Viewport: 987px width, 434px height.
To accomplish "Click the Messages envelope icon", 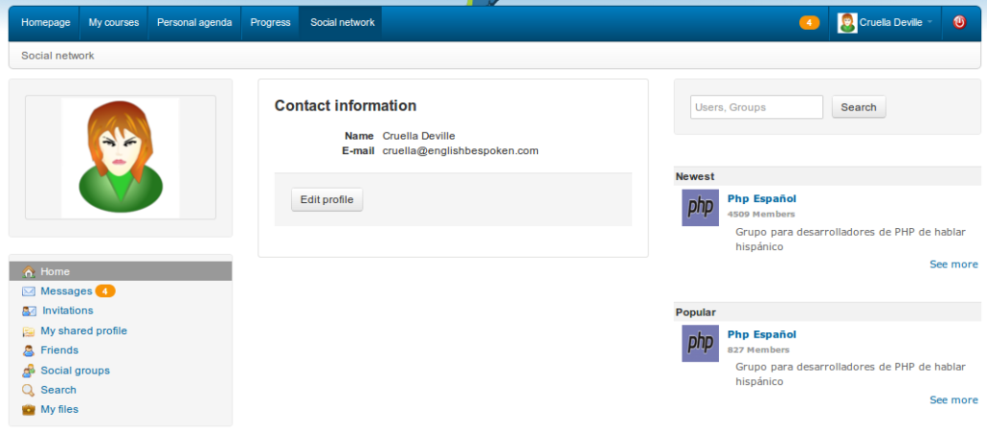I will click(29, 292).
